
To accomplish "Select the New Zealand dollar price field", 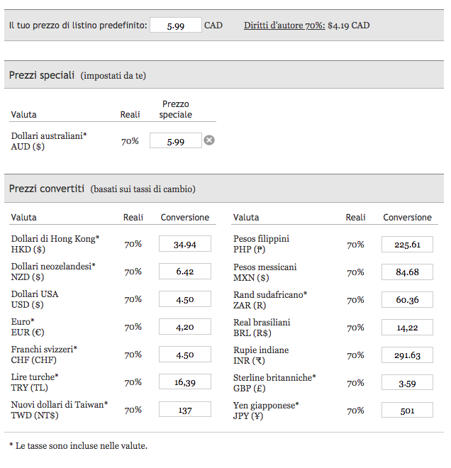I will [185, 272].
